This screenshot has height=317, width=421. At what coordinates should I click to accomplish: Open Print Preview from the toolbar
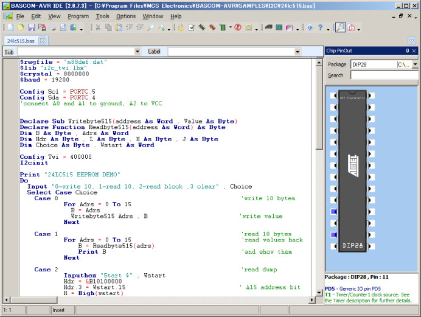(x=63, y=27)
